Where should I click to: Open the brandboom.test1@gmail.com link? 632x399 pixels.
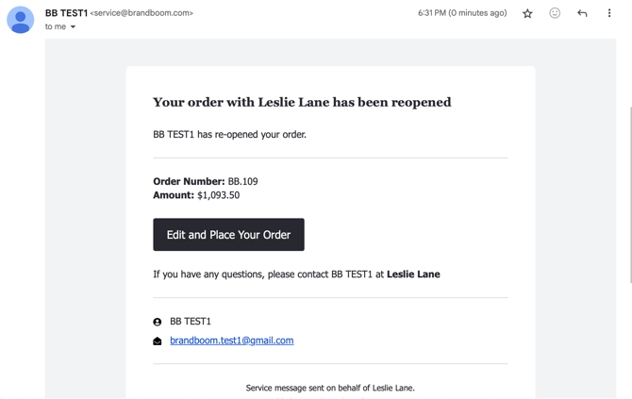click(231, 341)
